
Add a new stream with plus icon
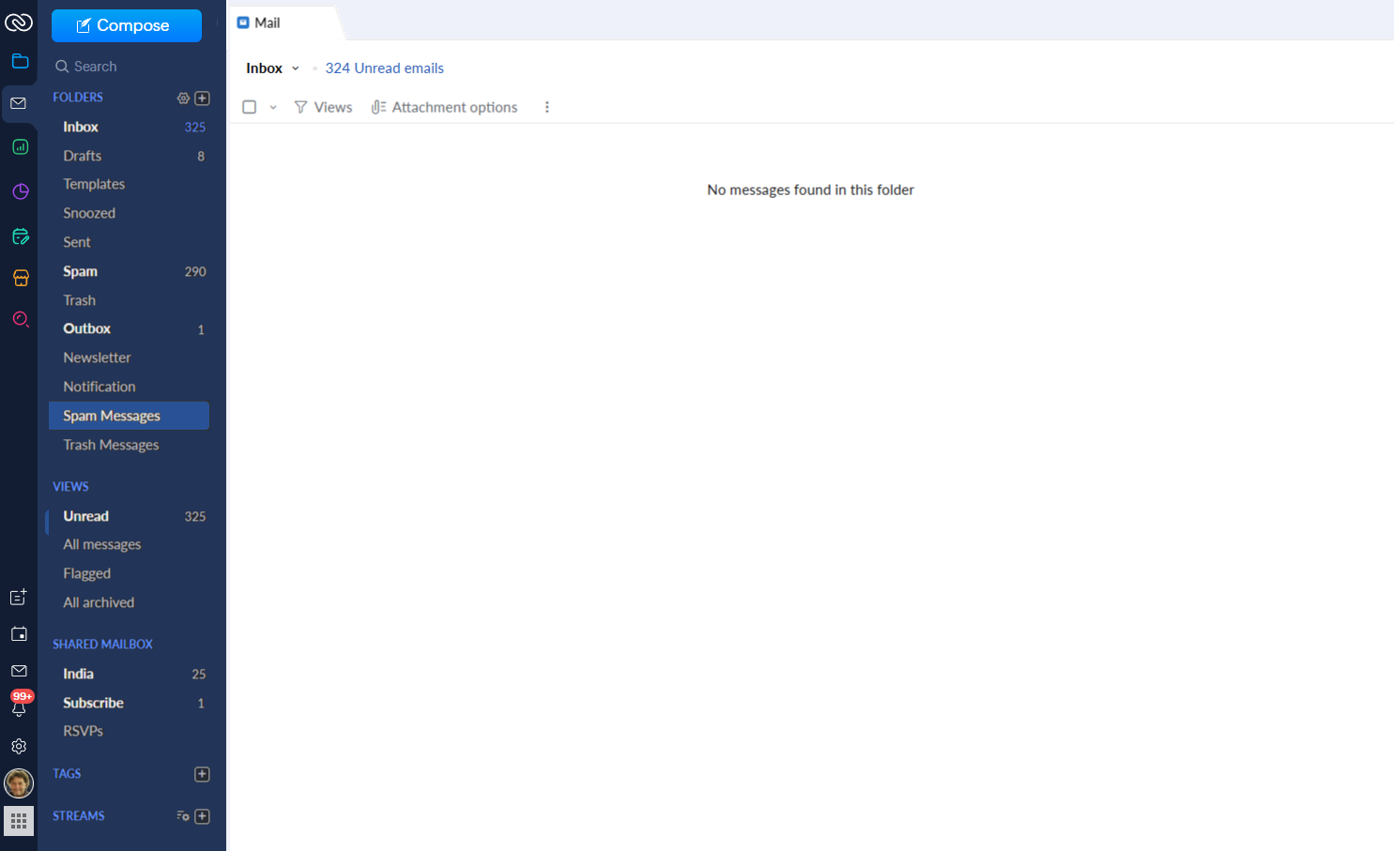[202, 816]
